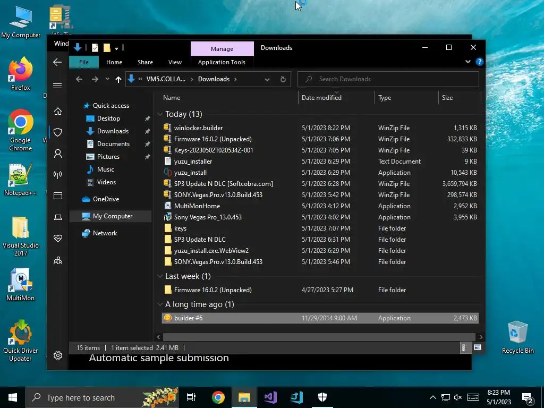Click the horizontal scrollbar in file list
Viewport: 544px width, 408px height.
319,337
